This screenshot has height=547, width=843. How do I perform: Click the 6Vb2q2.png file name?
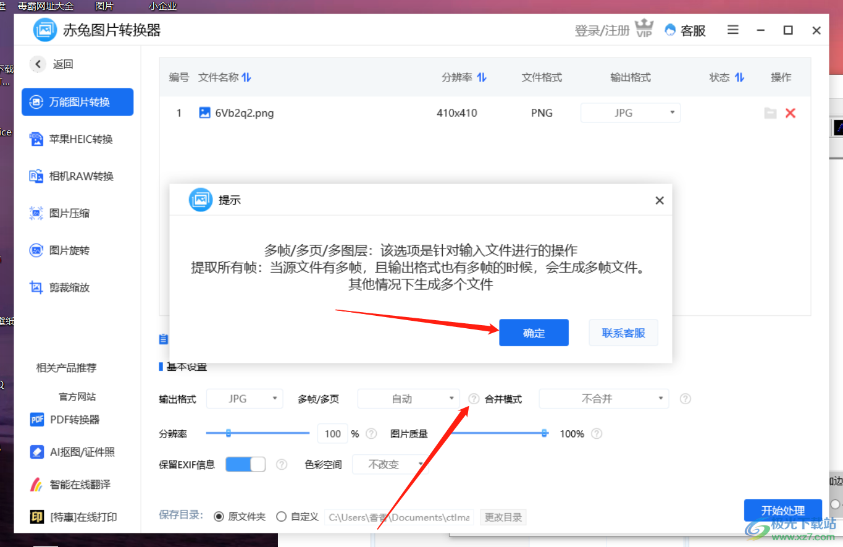click(x=245, y=113)
